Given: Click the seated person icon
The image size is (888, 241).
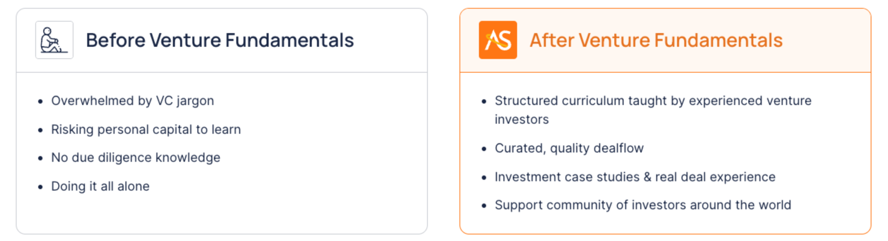Looking at the screenshot, I should (54, 40).
